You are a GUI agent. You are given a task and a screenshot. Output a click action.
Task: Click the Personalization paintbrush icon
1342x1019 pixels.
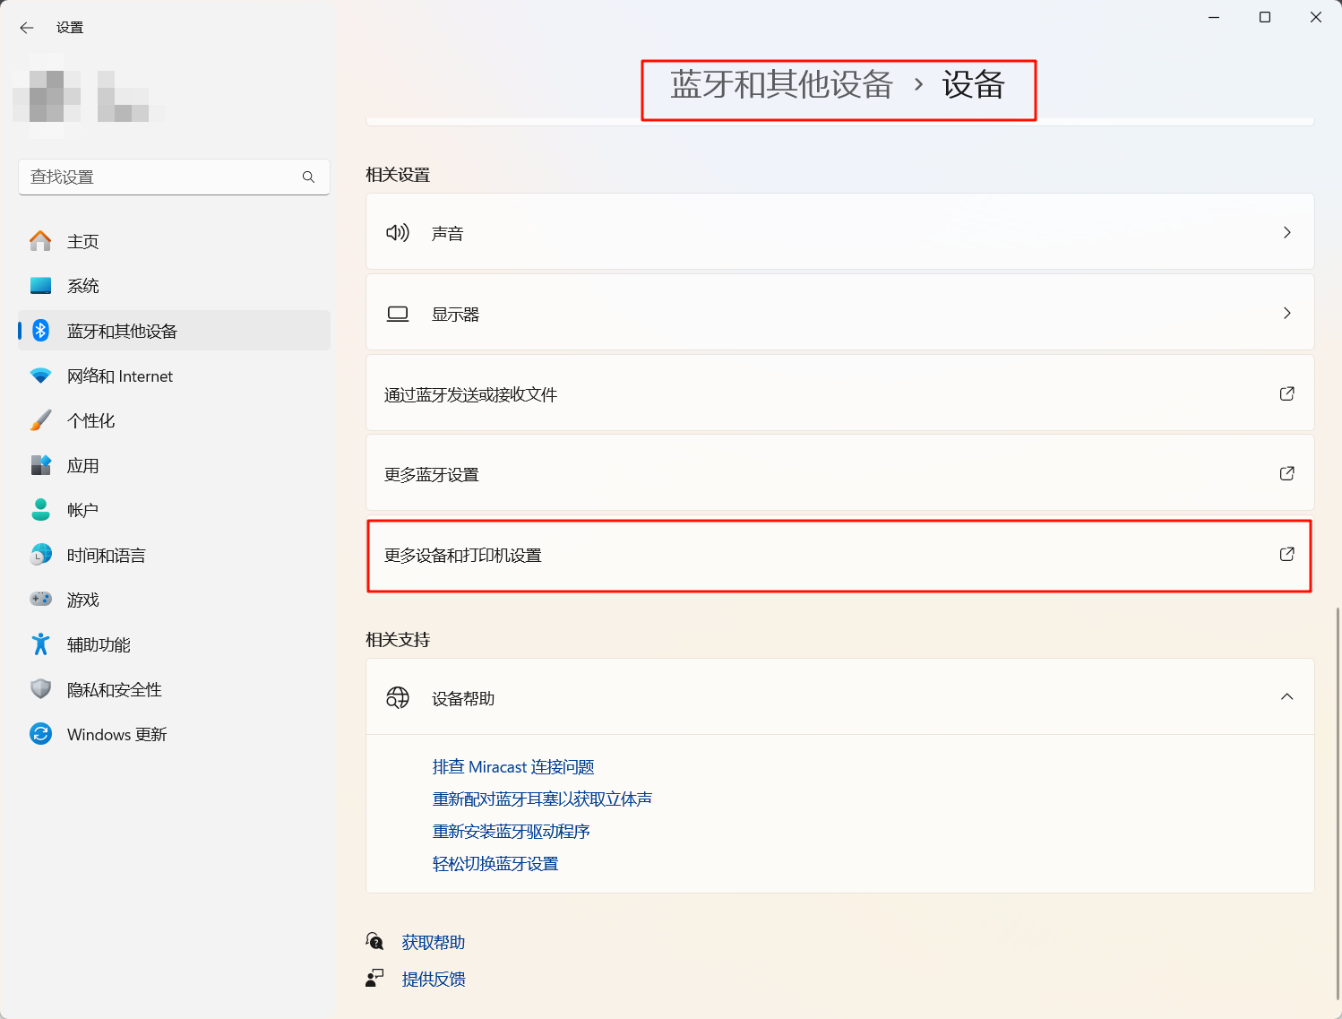[x=40, y=420]
